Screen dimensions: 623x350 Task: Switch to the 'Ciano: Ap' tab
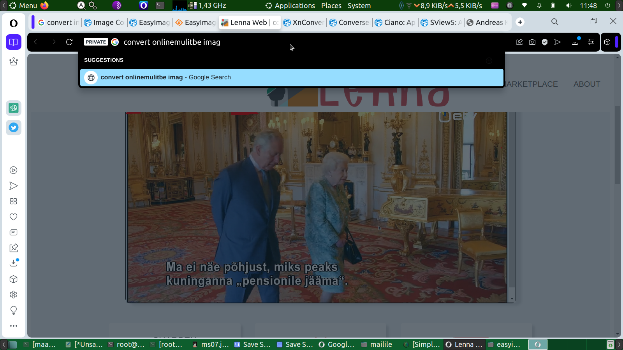coord(395,23)
